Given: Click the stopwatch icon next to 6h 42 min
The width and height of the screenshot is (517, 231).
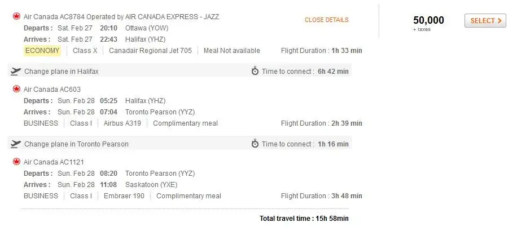Looking at the screenshot, I should coord(255,71).
